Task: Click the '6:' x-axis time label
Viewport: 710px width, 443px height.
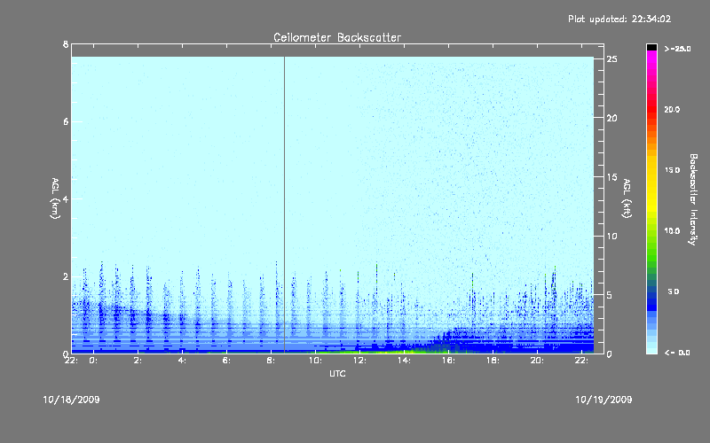Action: click(x=226, y=361)
